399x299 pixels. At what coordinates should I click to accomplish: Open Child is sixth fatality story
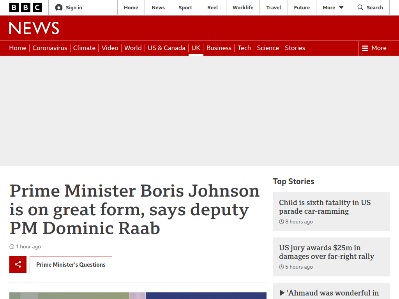[x=325, y=207]
